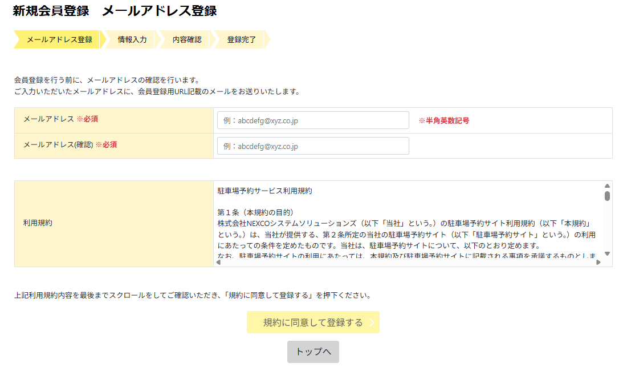
Task: Select the 内容確認 step
Action: tap(187, 40)
